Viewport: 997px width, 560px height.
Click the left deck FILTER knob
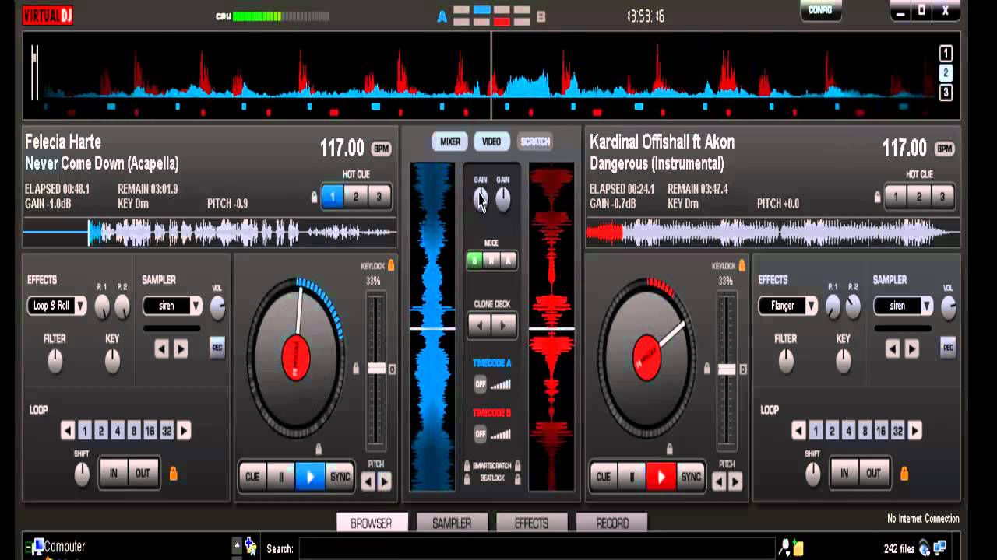tap(55, 360)
